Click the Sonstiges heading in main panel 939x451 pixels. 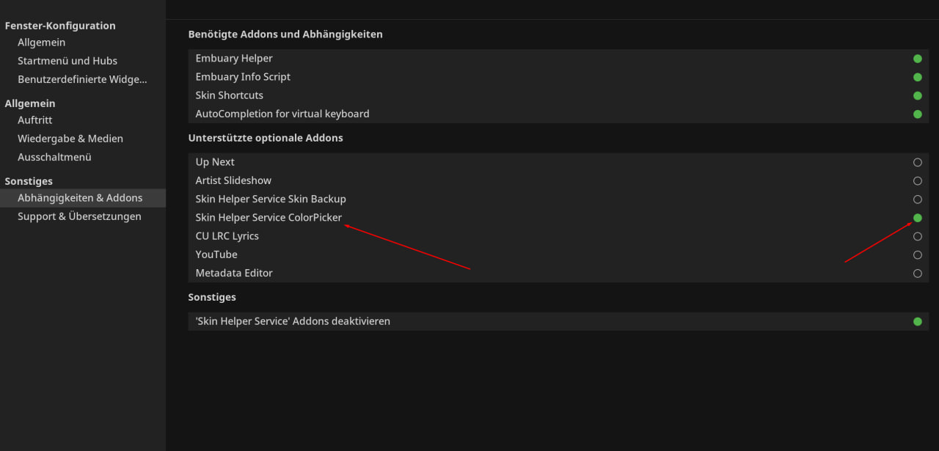[x=212, y=297]
